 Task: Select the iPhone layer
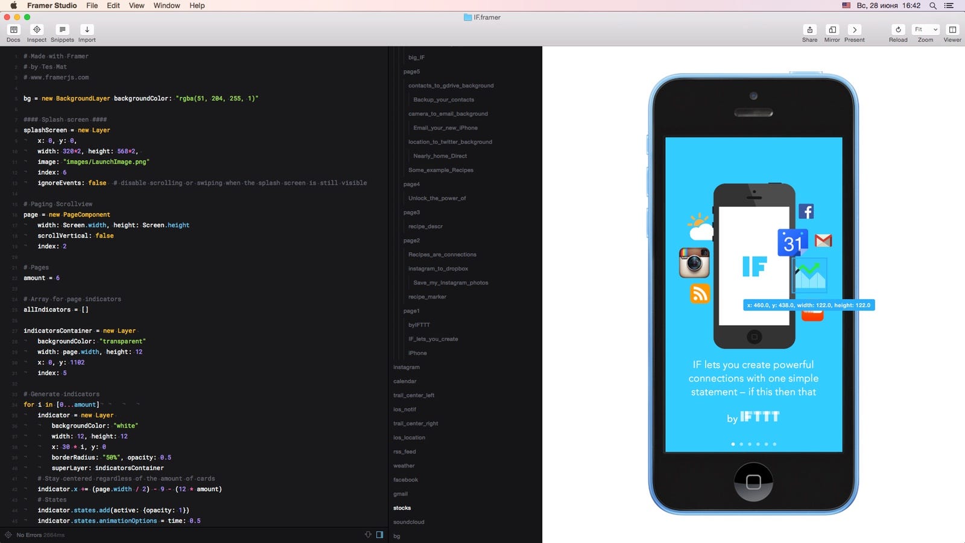pos(417,353)
